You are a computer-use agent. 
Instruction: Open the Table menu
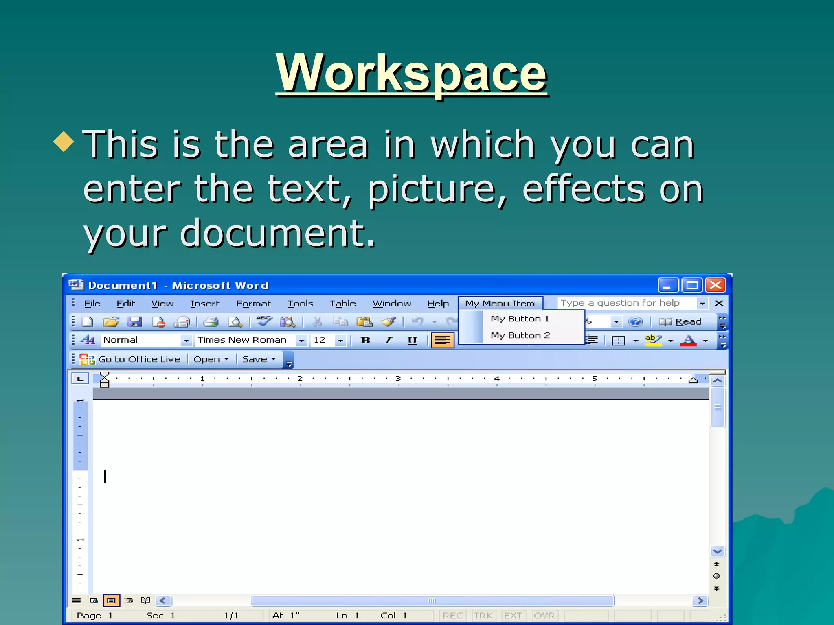coord(342,304)
